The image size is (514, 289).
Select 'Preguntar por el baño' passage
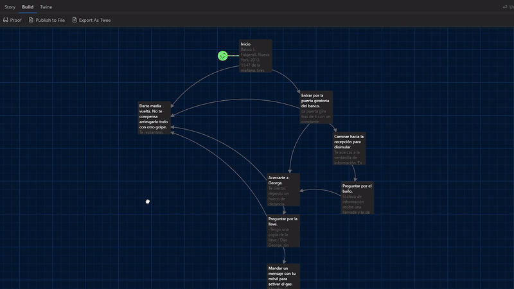point(357,198)
